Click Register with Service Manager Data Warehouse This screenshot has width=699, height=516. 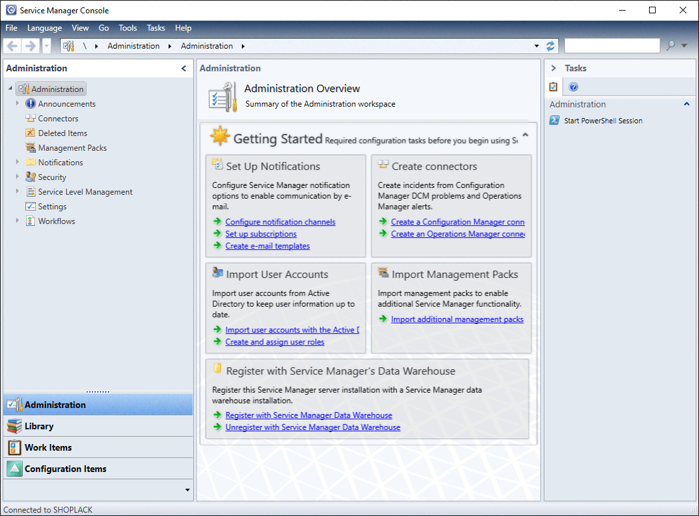309,415
